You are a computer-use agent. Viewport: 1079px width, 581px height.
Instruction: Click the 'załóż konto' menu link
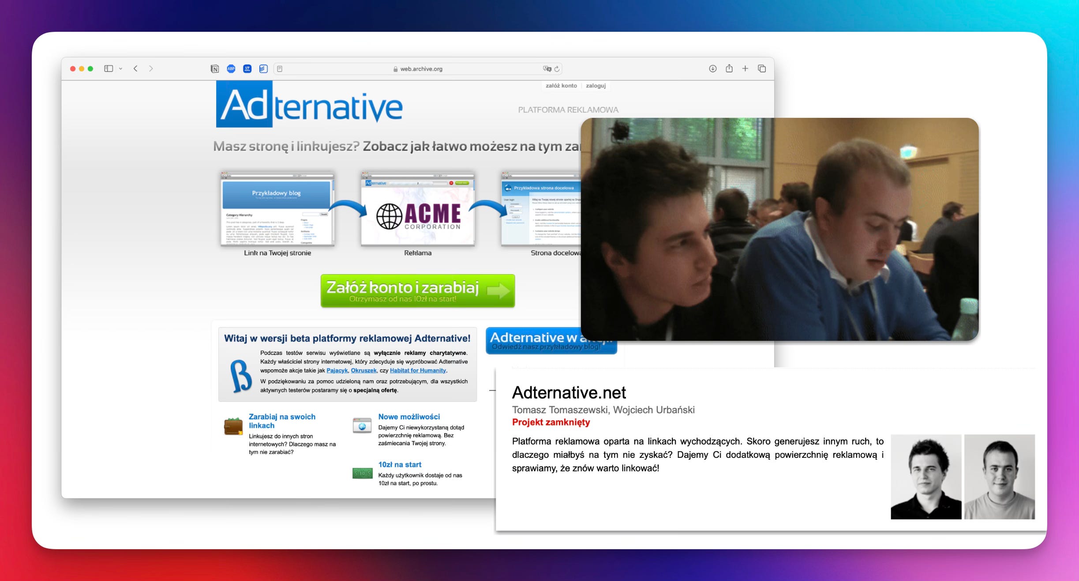561,86
